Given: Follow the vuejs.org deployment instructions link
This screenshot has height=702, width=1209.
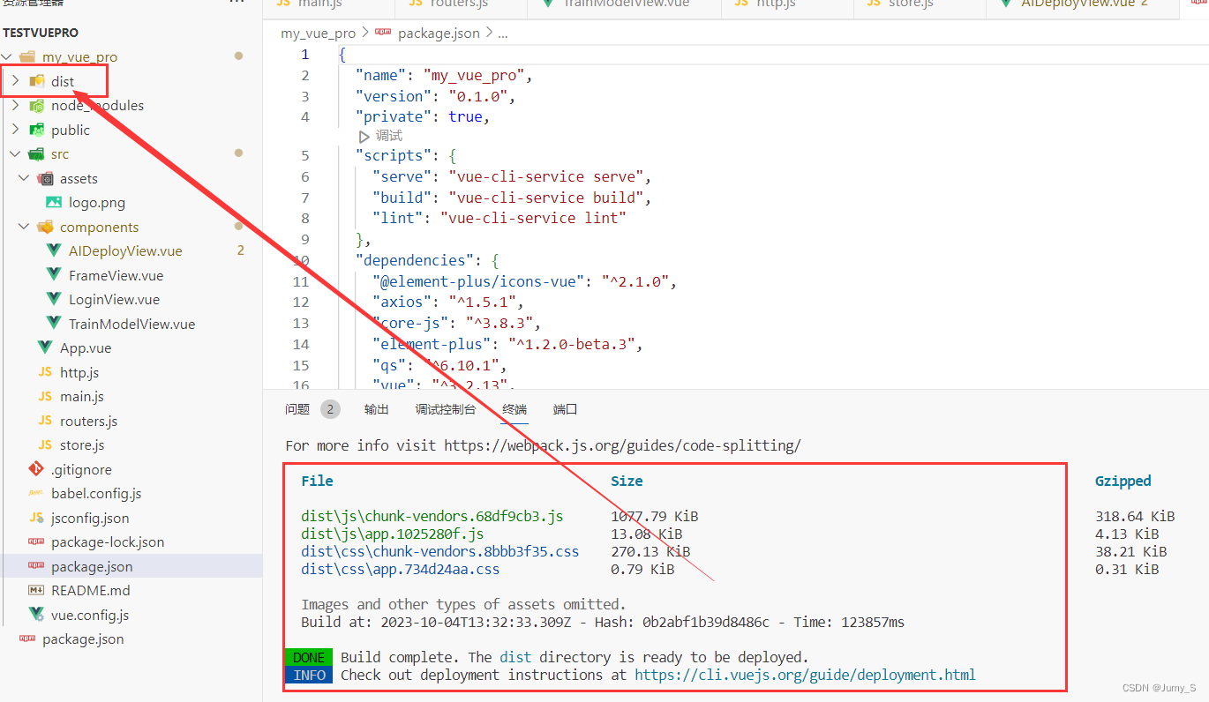Looking at the screenshot, I should [x=805, y=675].
